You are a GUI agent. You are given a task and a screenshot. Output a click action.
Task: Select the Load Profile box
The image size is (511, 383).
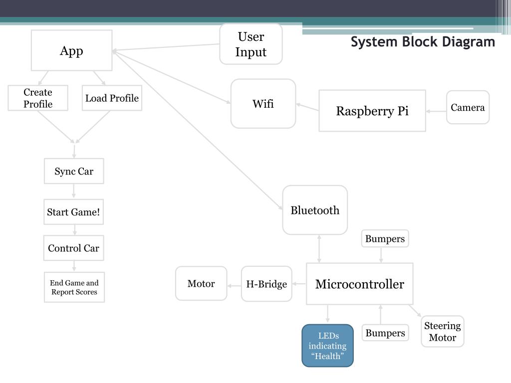(112, 98)
